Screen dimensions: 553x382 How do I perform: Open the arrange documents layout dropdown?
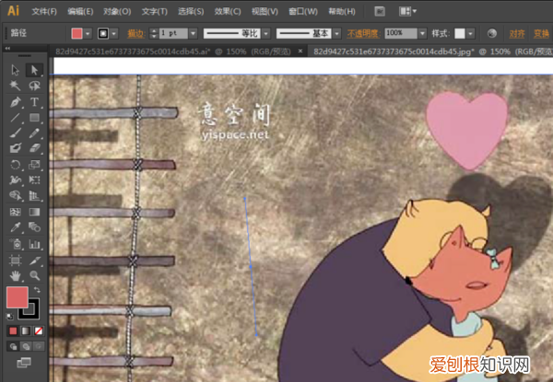[406, 11]
